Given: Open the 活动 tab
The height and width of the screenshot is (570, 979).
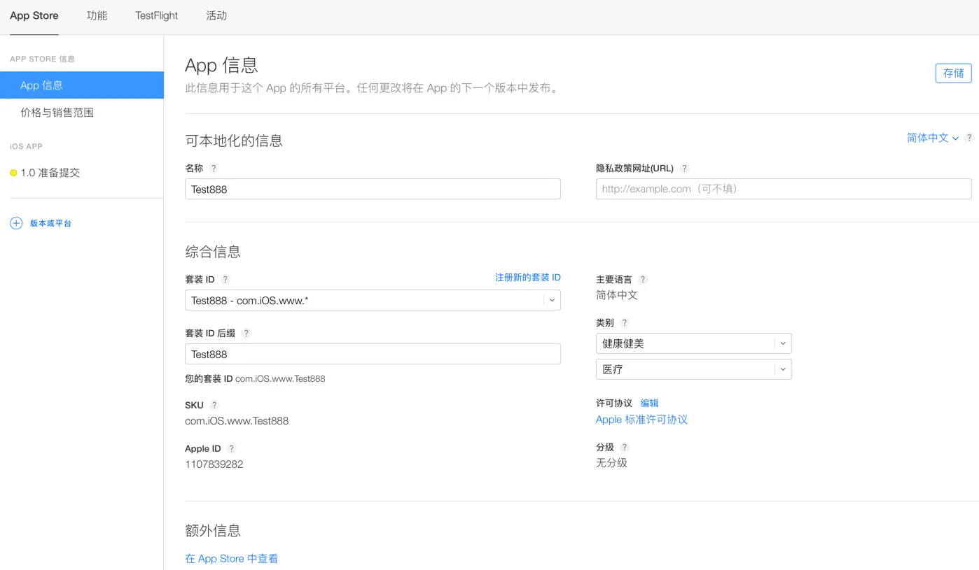Looking at the screenshot, I should click(x=216, y=15).
